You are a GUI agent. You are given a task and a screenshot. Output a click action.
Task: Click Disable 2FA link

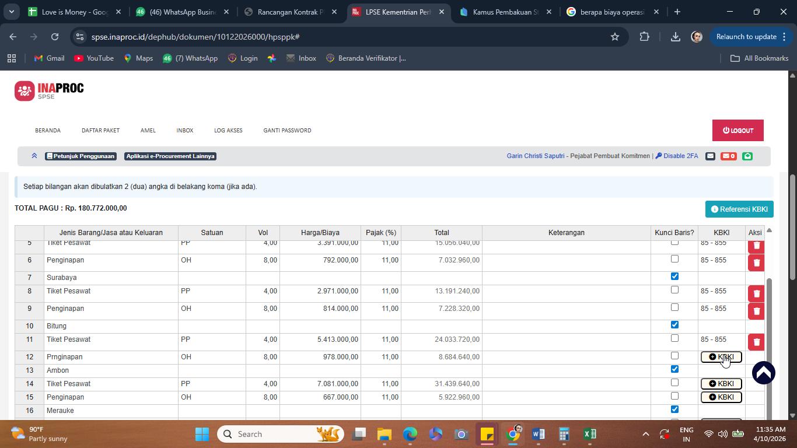coord(677,156)
